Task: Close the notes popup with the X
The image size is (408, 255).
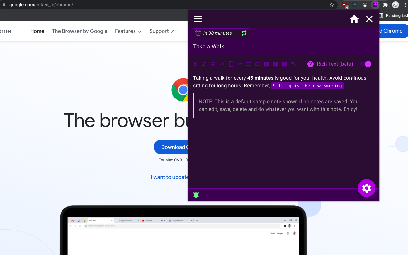Action: 369,19
